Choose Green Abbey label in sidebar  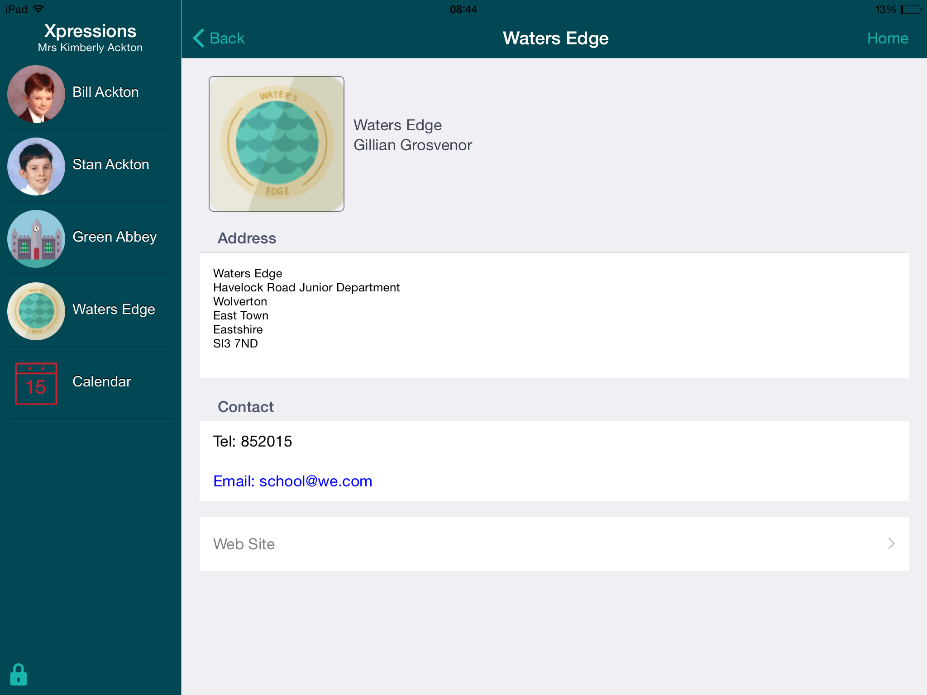[115, 237]
